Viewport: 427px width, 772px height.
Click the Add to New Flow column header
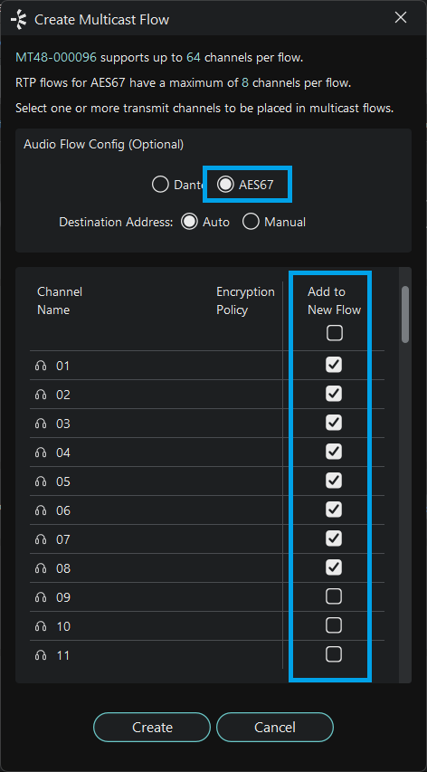[x=334, y=300]
